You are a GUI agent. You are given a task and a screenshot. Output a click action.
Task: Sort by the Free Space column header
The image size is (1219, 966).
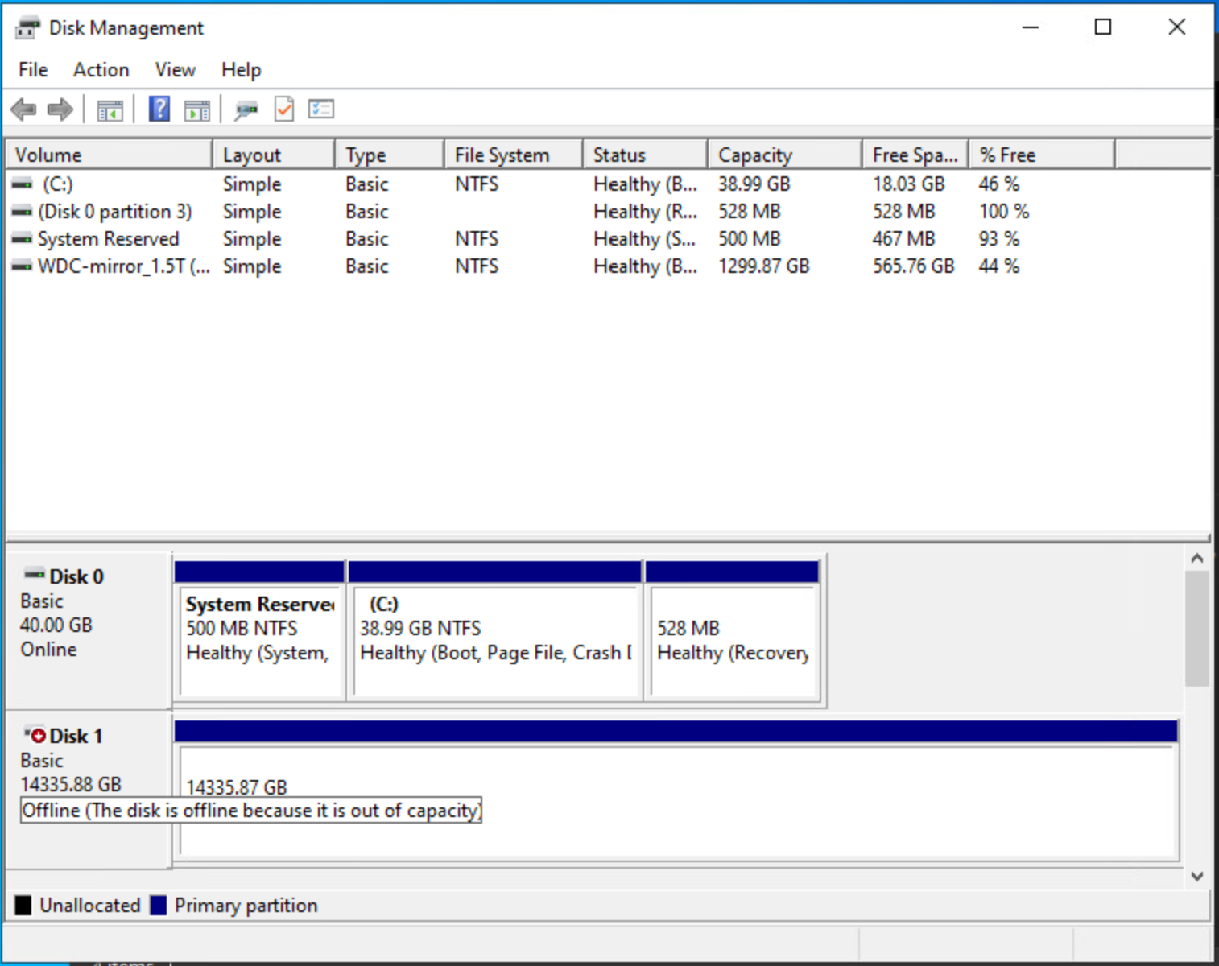coord(915,155)
